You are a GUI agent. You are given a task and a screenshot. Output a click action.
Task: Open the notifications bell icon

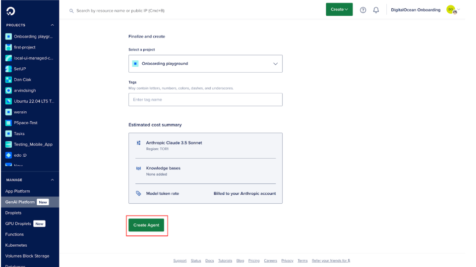pyautogui.click(x=376, y=10)
